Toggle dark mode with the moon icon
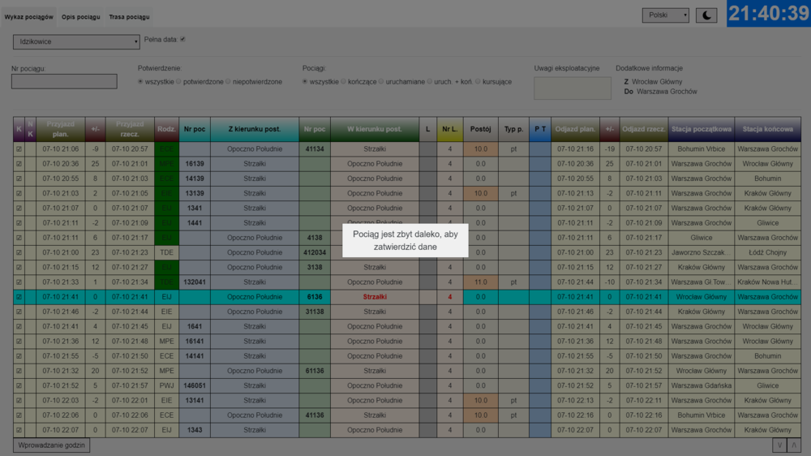The image size is (811, 456). coord(706,15)
